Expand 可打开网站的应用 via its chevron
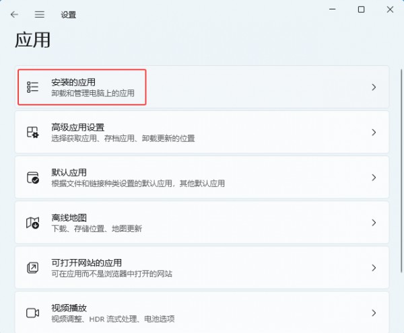404x333 pixels. [x=374, y=268]
